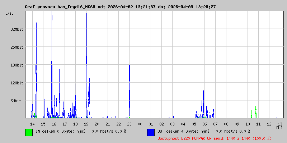Click hour label '06' on x-axis
This screenshot has width=287, height=143.
click(204, 124)
